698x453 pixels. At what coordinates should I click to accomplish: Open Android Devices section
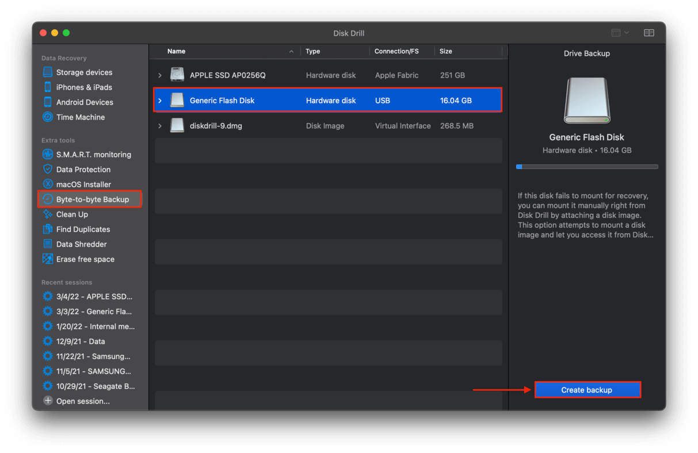pos(84,102)
